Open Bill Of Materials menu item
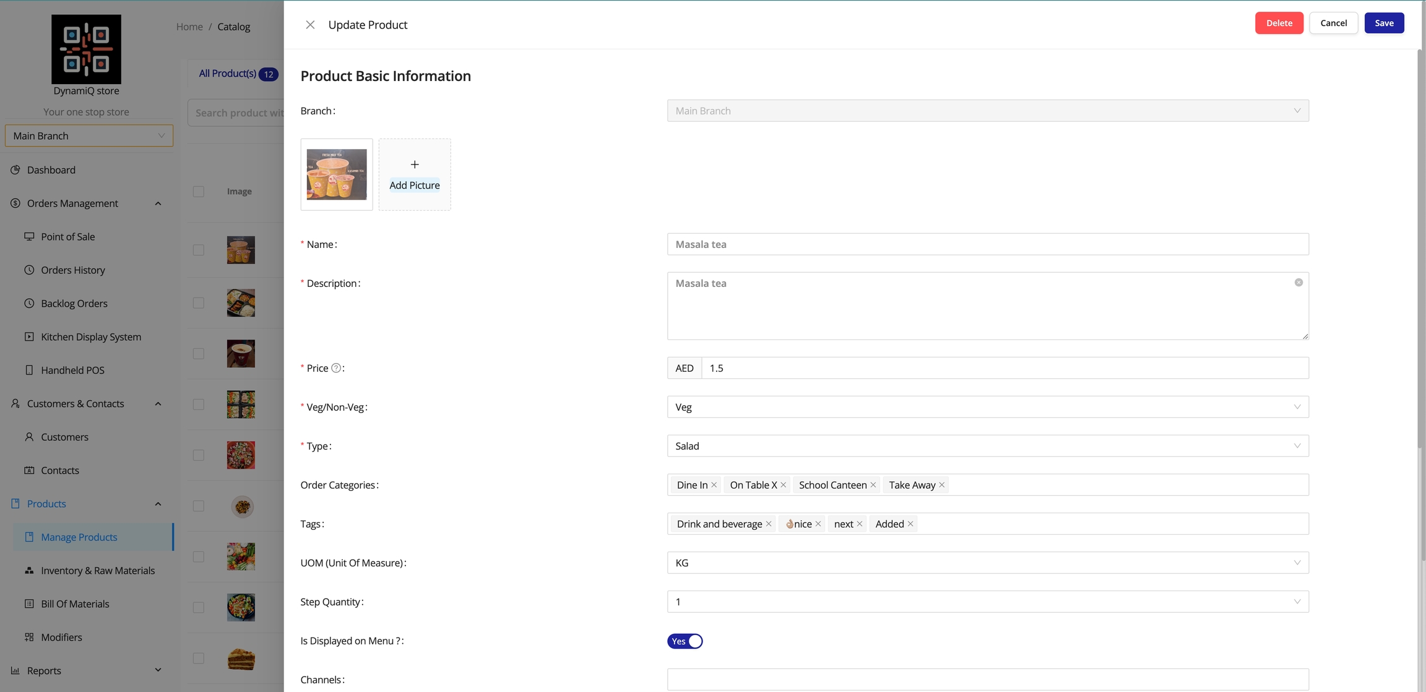The width and height of the screenshot is (1426, 692). [x=75, y=604]
